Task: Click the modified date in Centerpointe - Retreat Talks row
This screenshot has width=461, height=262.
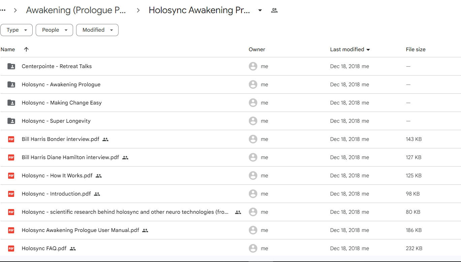Action: [345, 66]
